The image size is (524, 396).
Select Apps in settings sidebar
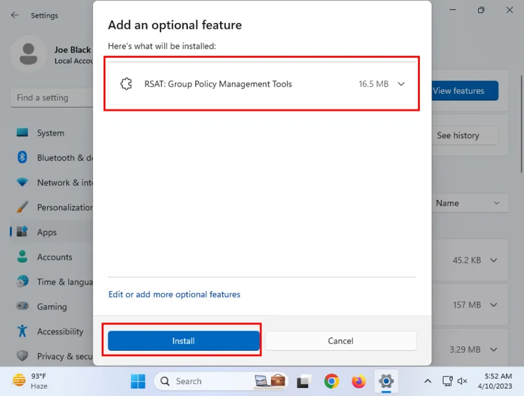pos(52,232)
